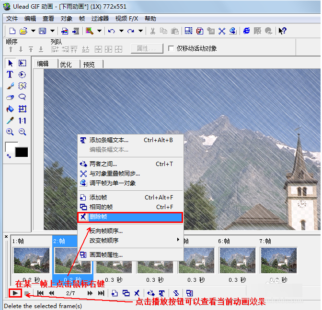Select the Magic Wand selection tool

(x=23, y=86)
